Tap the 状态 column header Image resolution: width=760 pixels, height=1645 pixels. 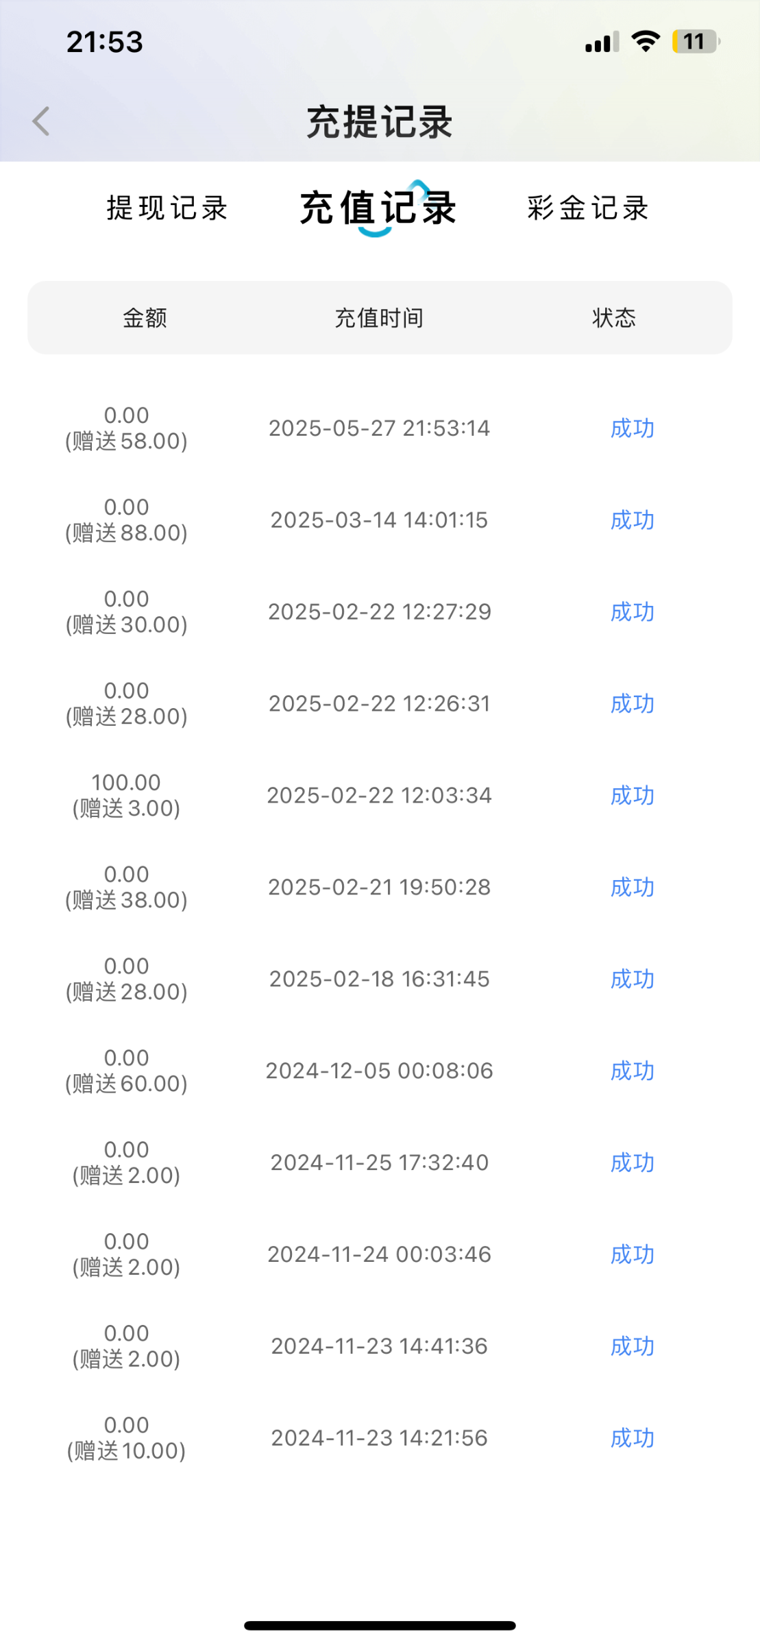pyautogui.click(x=614, y=318)
